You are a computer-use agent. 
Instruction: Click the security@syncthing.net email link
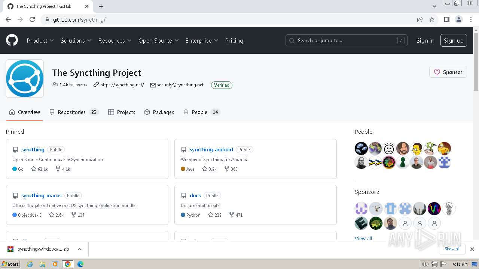(x=180, y=85)
